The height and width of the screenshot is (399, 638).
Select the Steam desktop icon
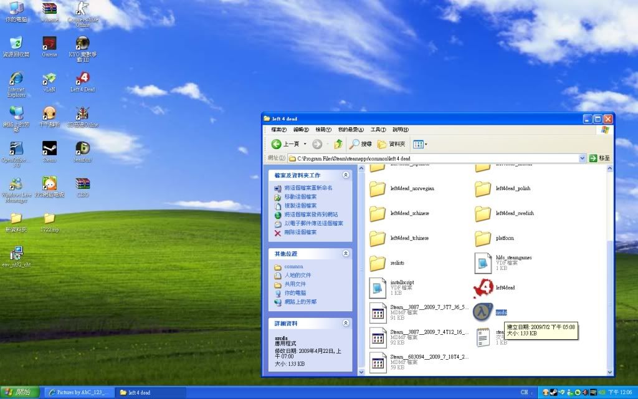coord(49,149)
